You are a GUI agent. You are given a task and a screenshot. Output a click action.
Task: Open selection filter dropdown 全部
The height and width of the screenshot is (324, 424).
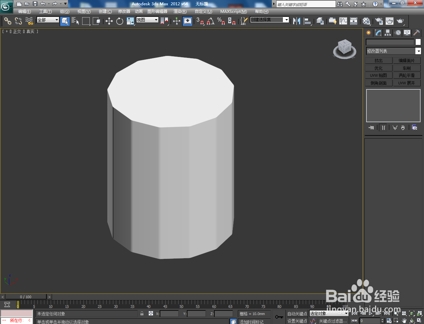click(48, 20)
